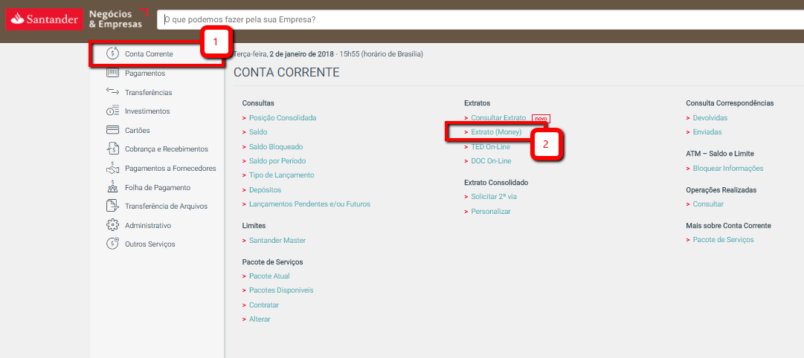Screen dimensions: 804x358
Task: Open Santander Master link
Action: coord(277,240)
